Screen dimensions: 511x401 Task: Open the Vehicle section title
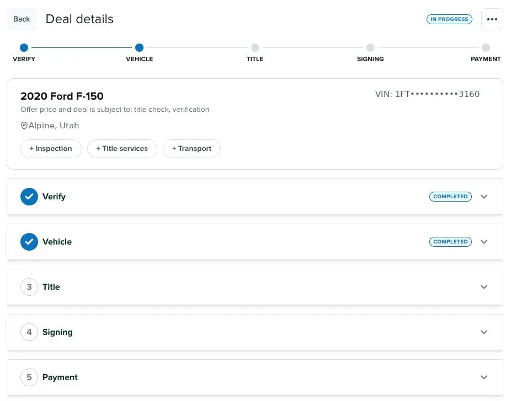(57, 242)
